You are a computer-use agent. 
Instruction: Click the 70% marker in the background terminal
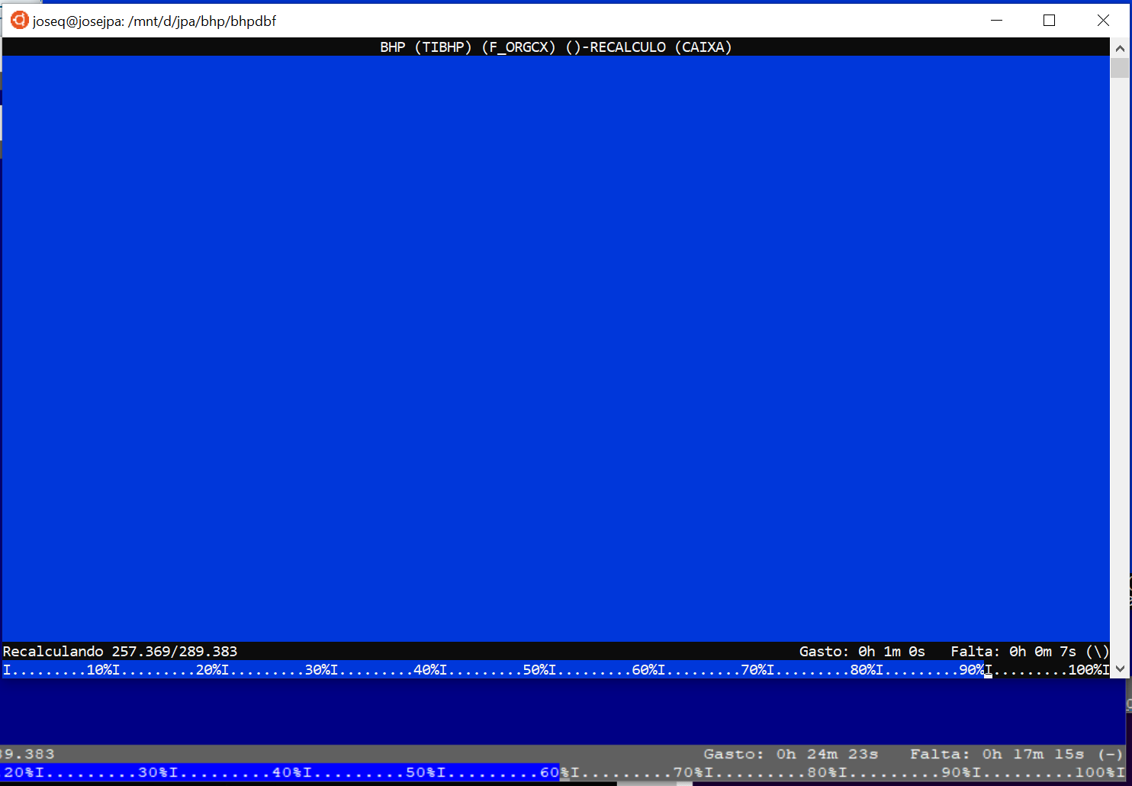click(x=688, y=772)
